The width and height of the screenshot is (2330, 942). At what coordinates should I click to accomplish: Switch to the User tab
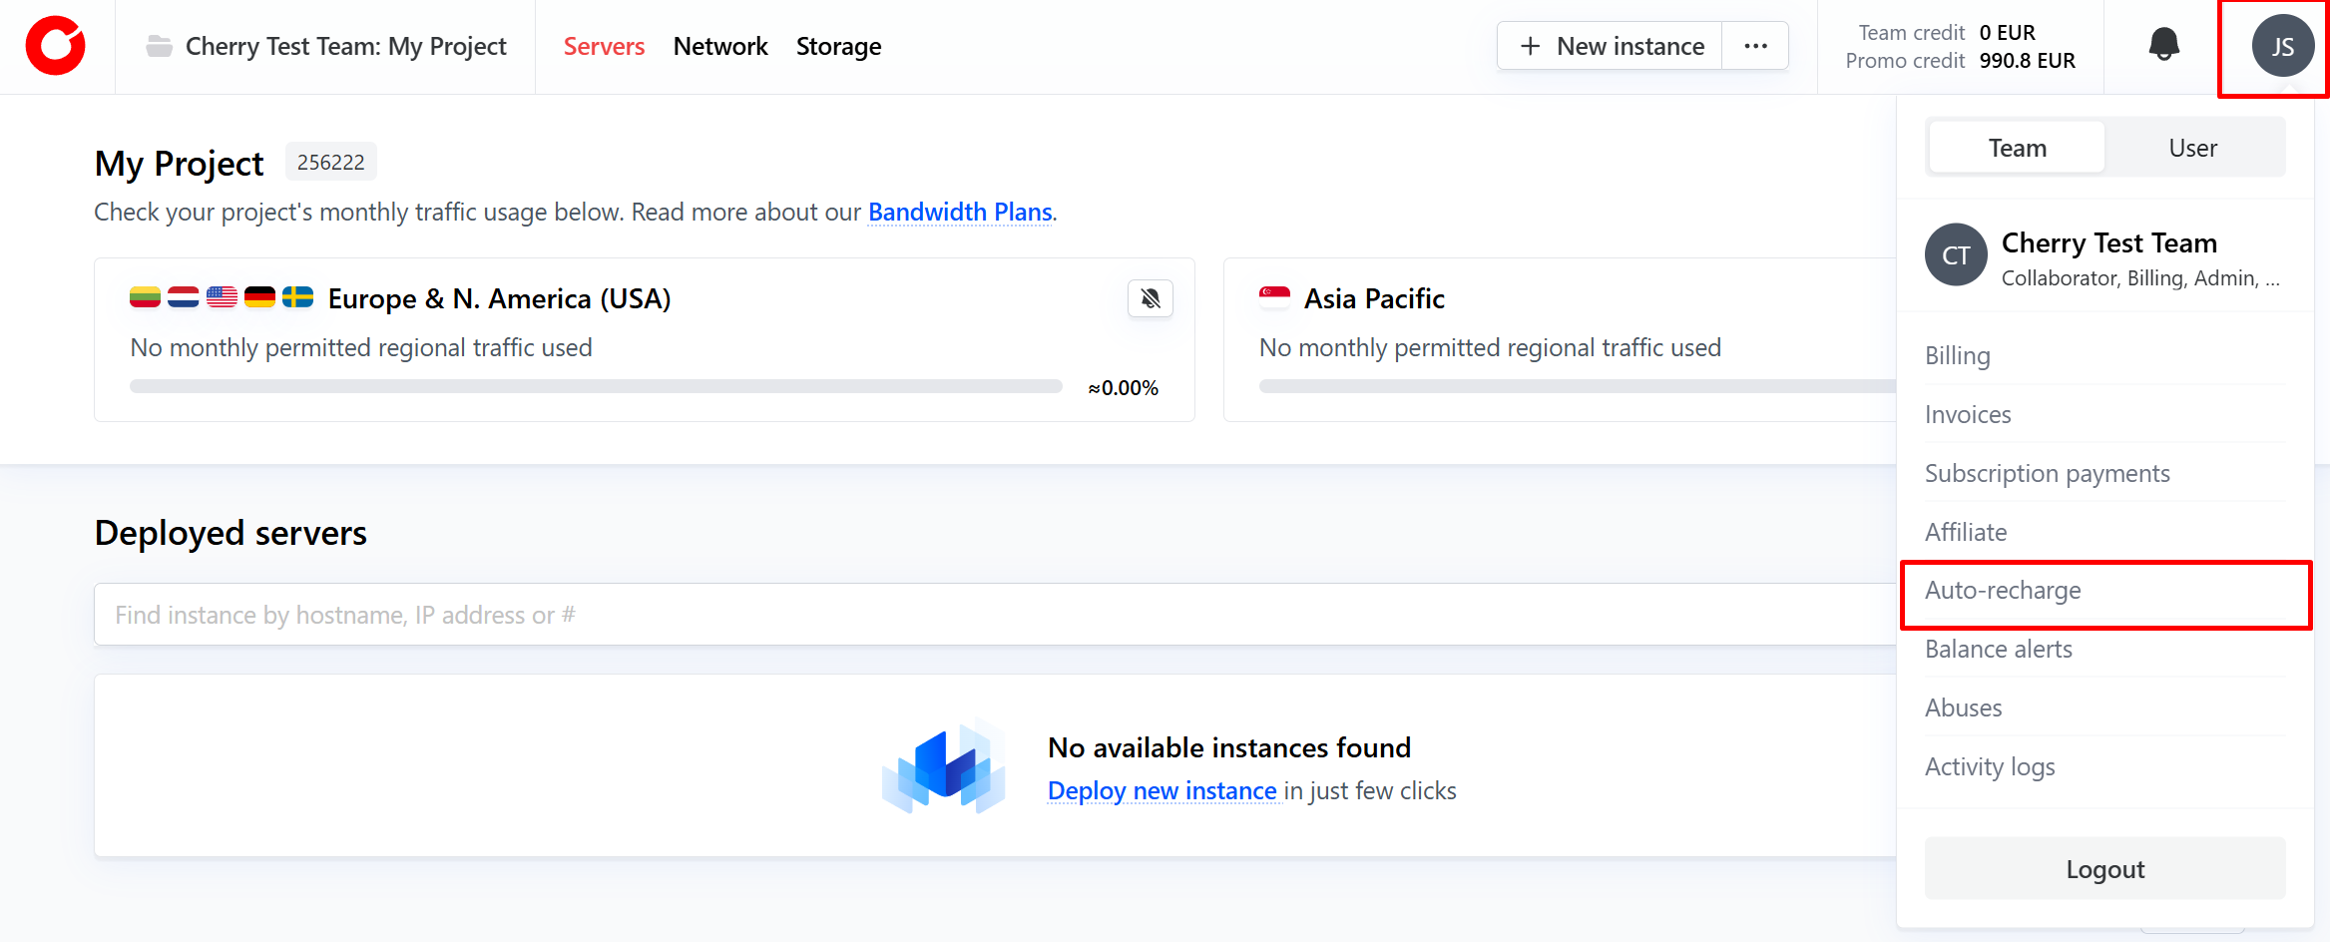tap(2192, 148)
